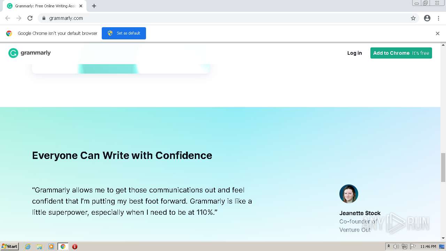Click the Jeanette Stock name text
The height and width of the screenshot is (251, 446).
tap(360, 213)
